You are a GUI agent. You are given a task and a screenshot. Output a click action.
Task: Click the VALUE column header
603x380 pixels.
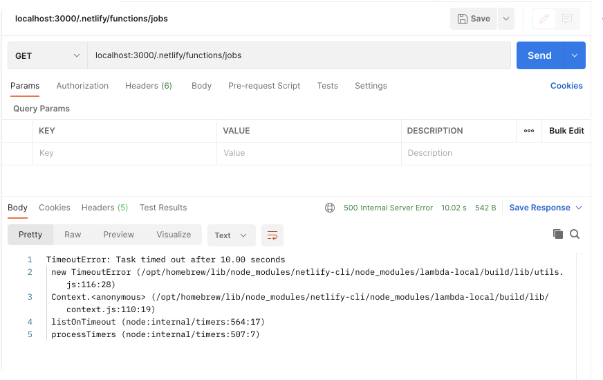pyautogui.click(x=236, y=131)
